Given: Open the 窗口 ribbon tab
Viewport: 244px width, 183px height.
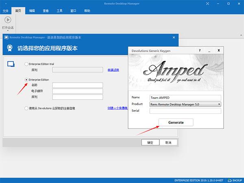Looking at the screenshot, I should 73,11.
